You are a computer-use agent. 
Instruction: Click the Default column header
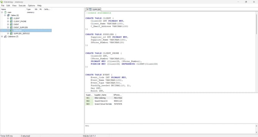tap(47, 9)
